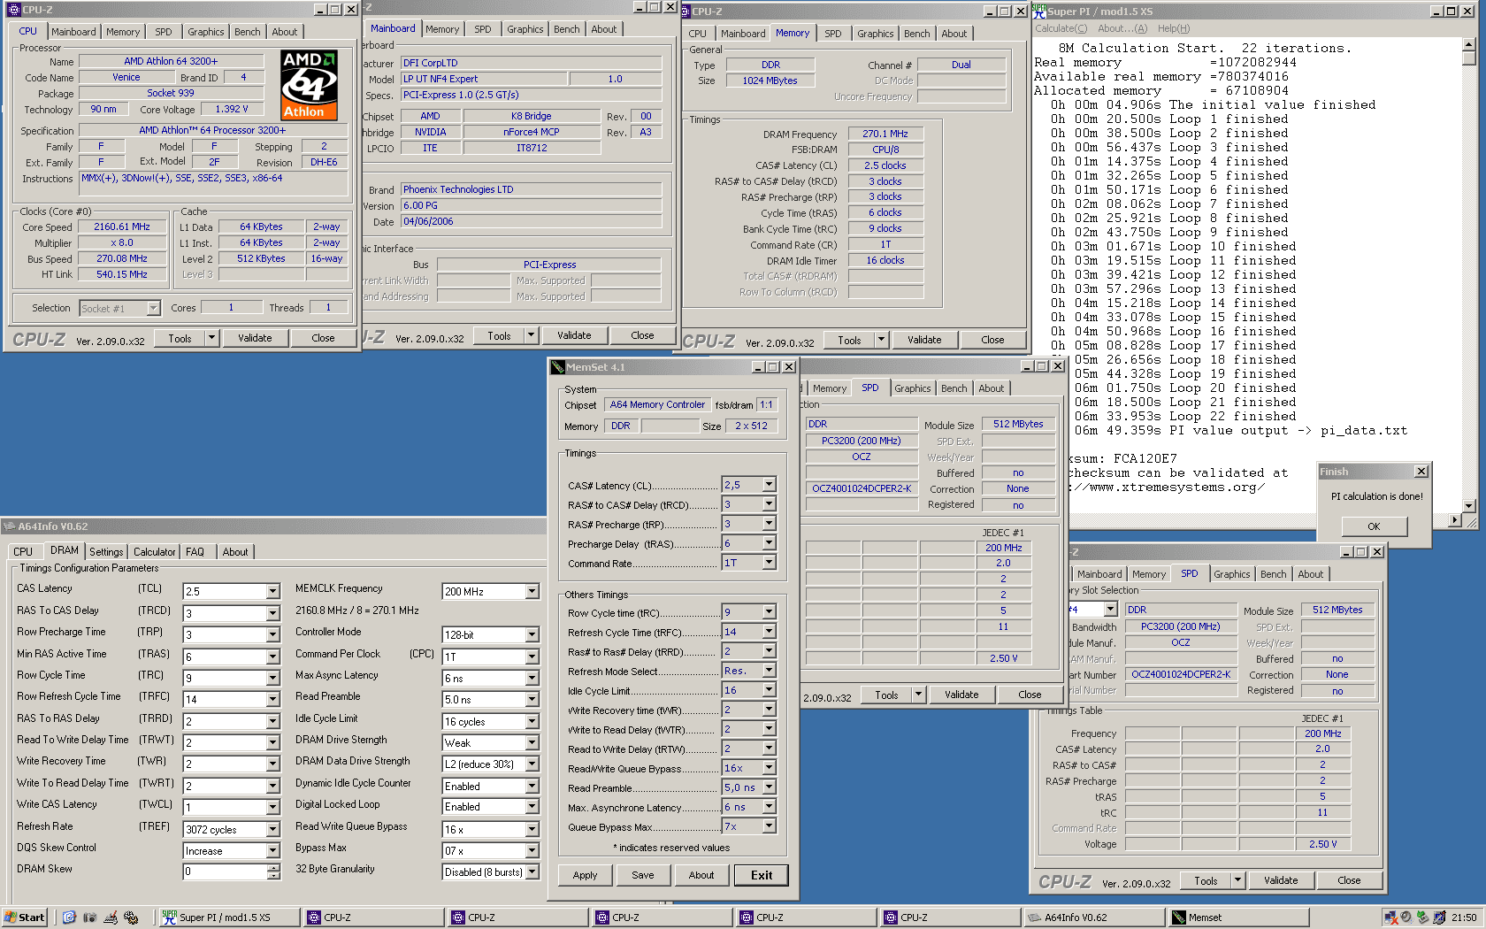Click the AMD Athlon 64 processor logo
Viewport: 1486px width, 929px height.
click(309, 85)
